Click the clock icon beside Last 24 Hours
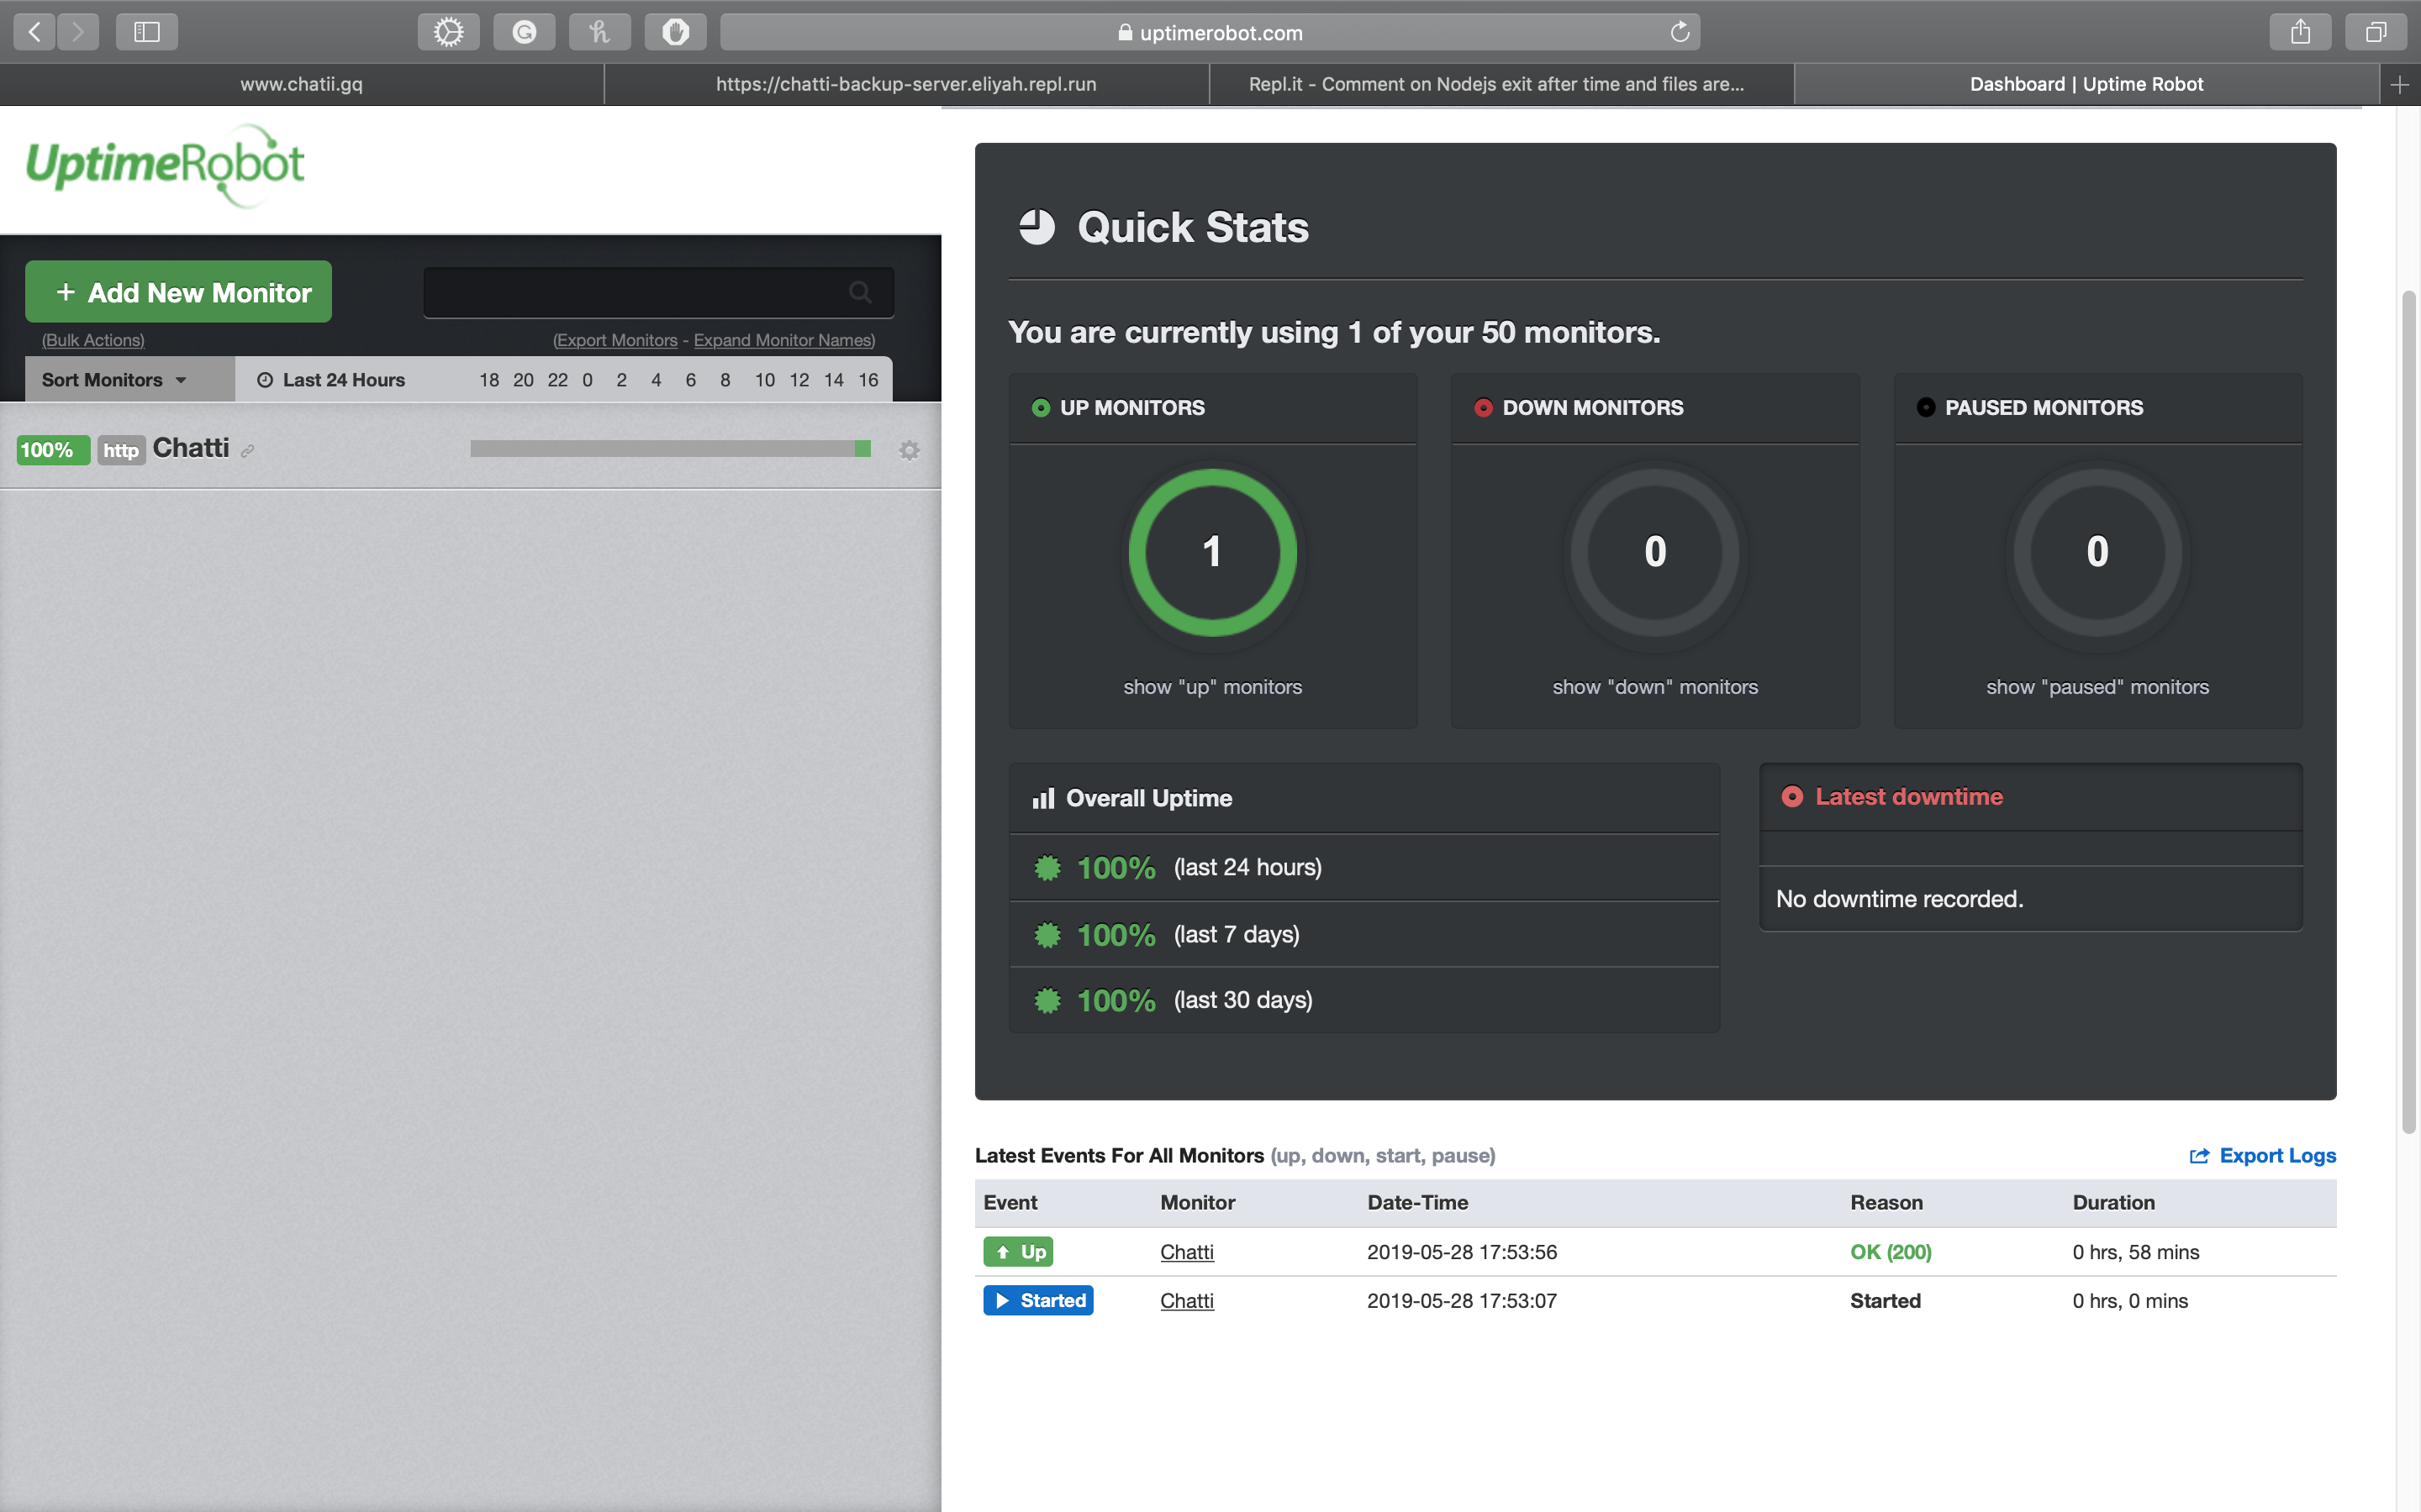 [265, 380]
